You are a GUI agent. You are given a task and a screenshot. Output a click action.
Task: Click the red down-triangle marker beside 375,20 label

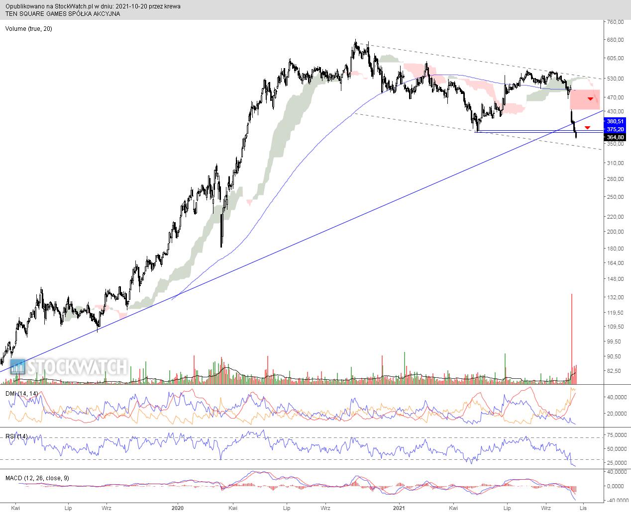click(x=588, y=128)
